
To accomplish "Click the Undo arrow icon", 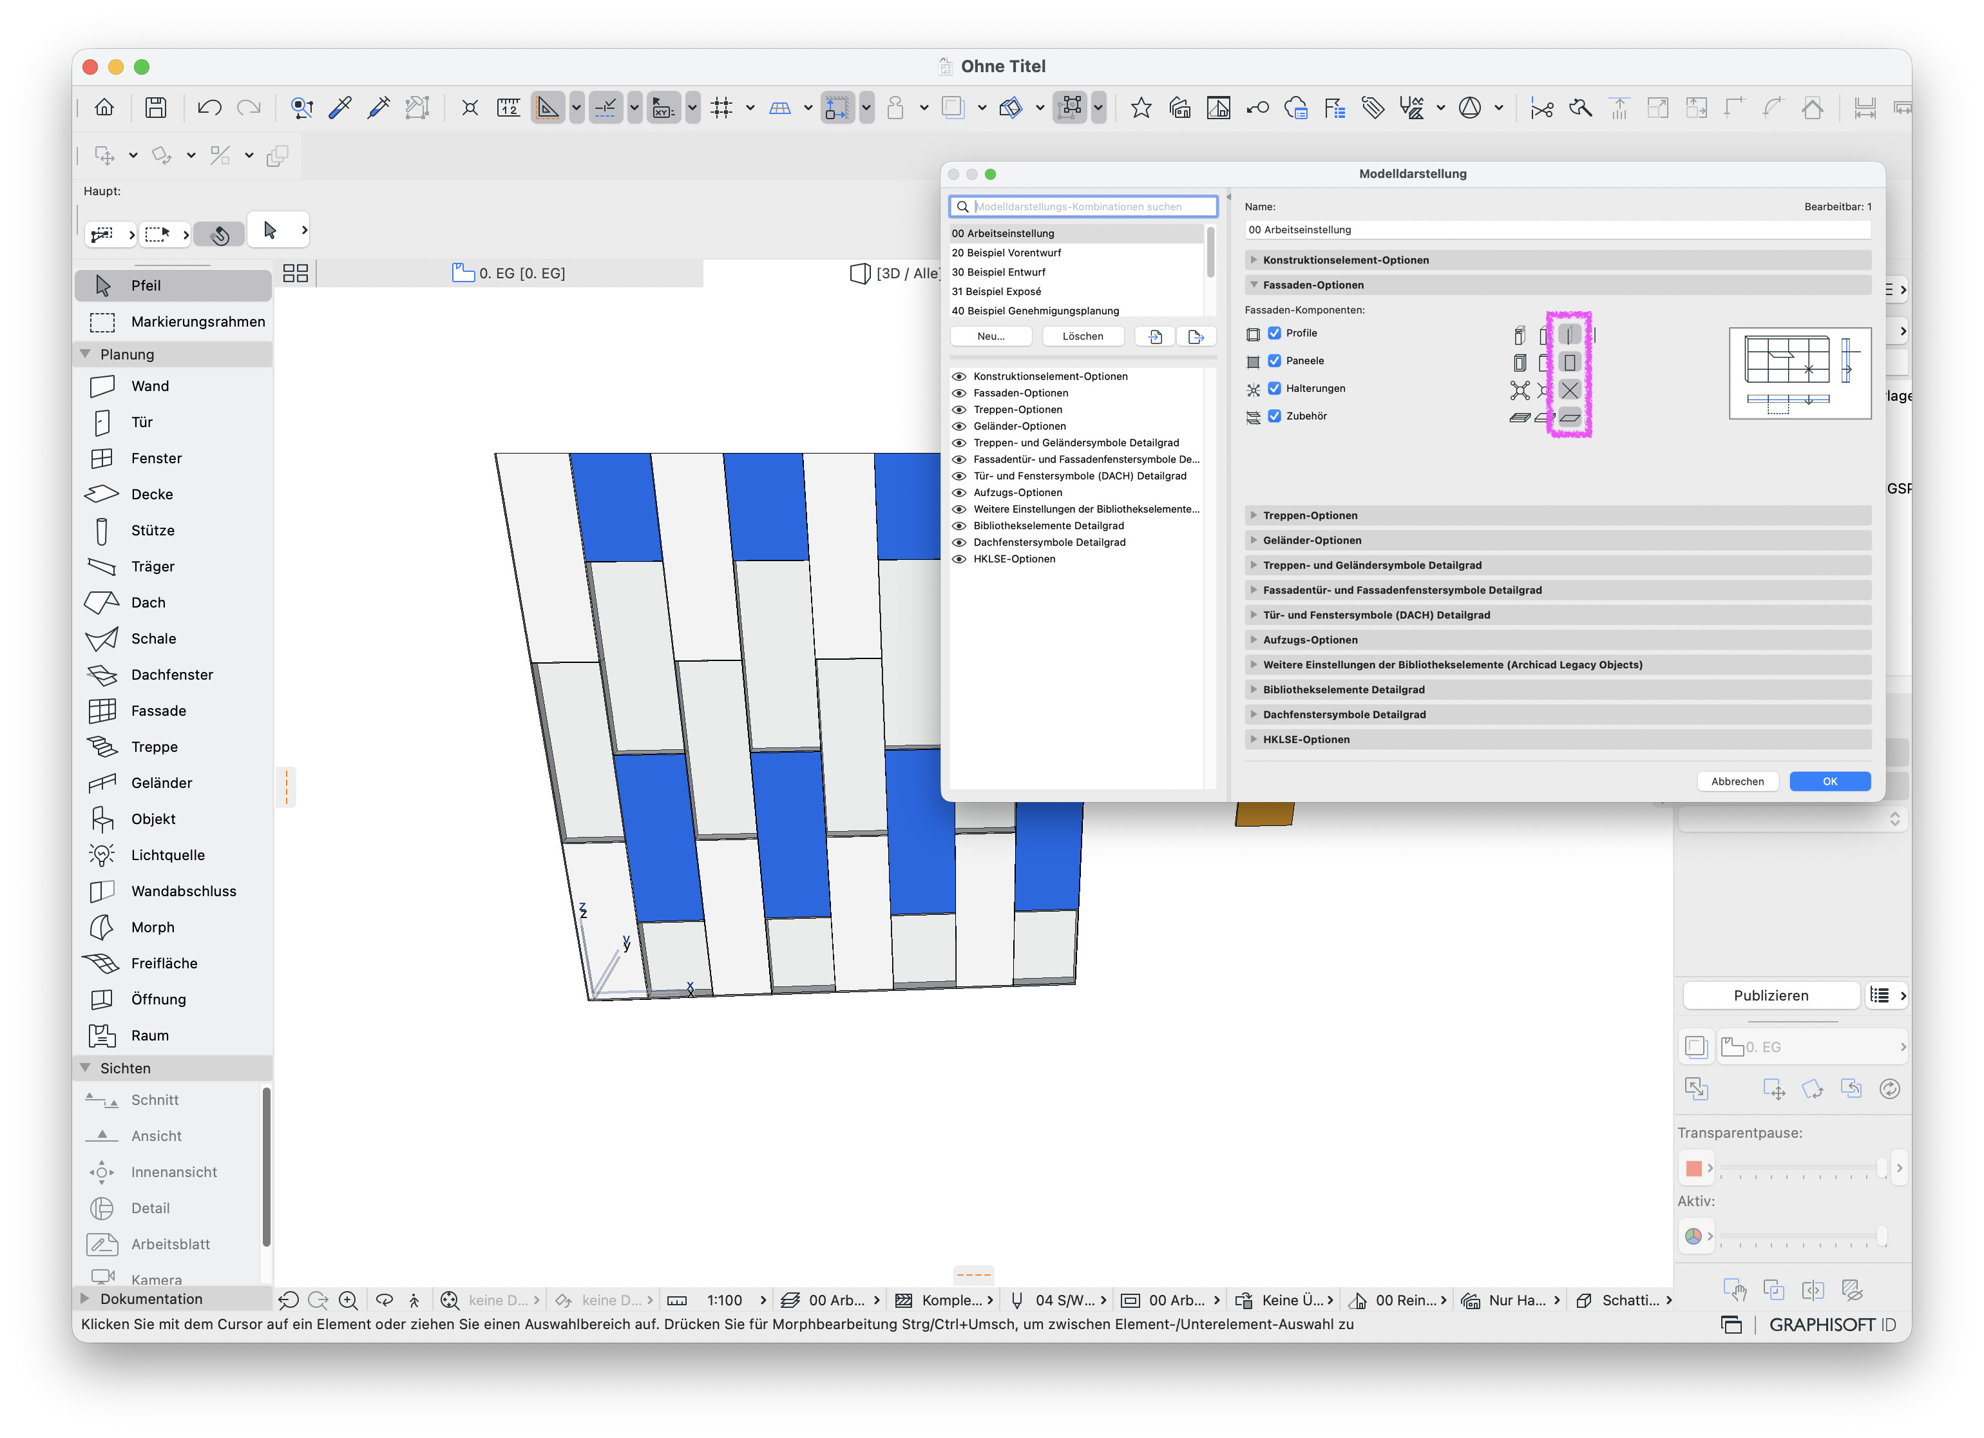I will coord(209,108).
